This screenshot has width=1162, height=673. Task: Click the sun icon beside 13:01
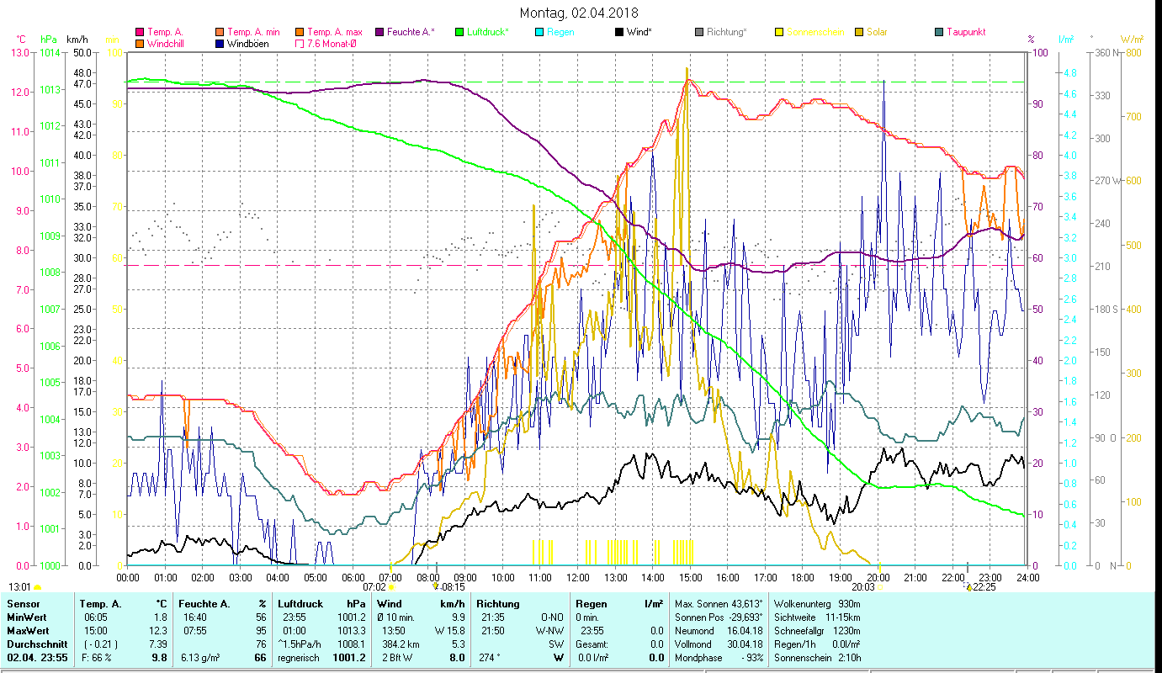click(37, 587)
